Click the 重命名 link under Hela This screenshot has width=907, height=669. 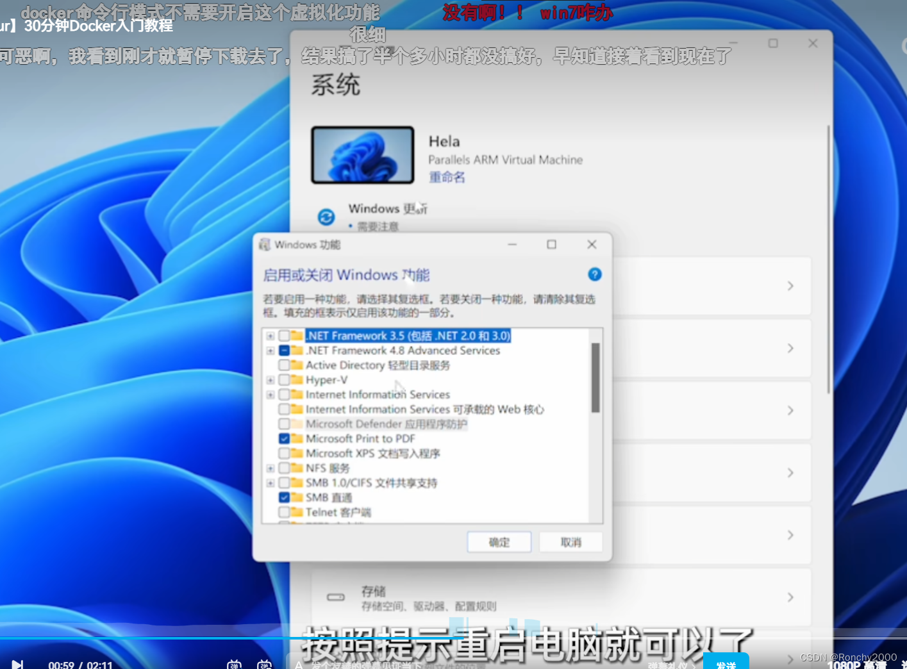pyautogui.click(x=447, y=177)
